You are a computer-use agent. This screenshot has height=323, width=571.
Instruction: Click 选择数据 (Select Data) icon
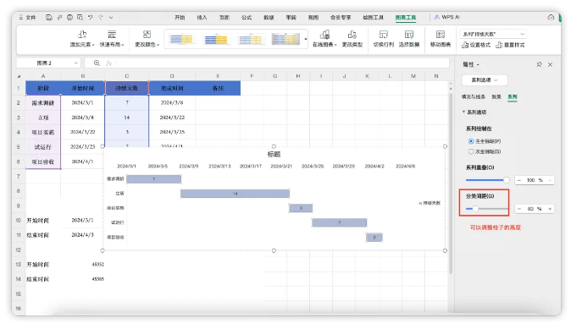(x=409, y=39)
